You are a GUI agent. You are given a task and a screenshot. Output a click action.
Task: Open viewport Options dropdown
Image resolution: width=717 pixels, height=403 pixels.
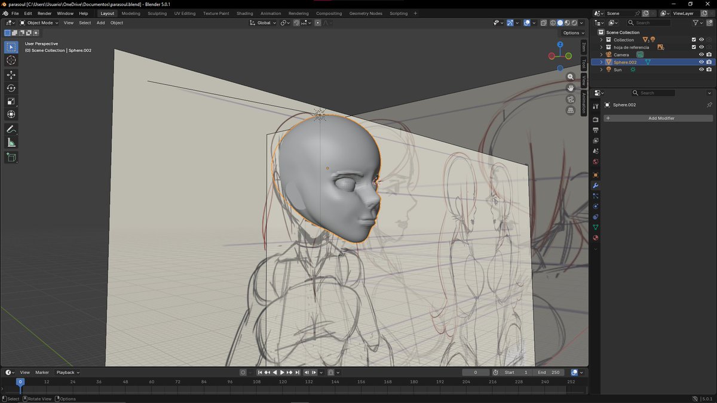[x=572, y=33]
